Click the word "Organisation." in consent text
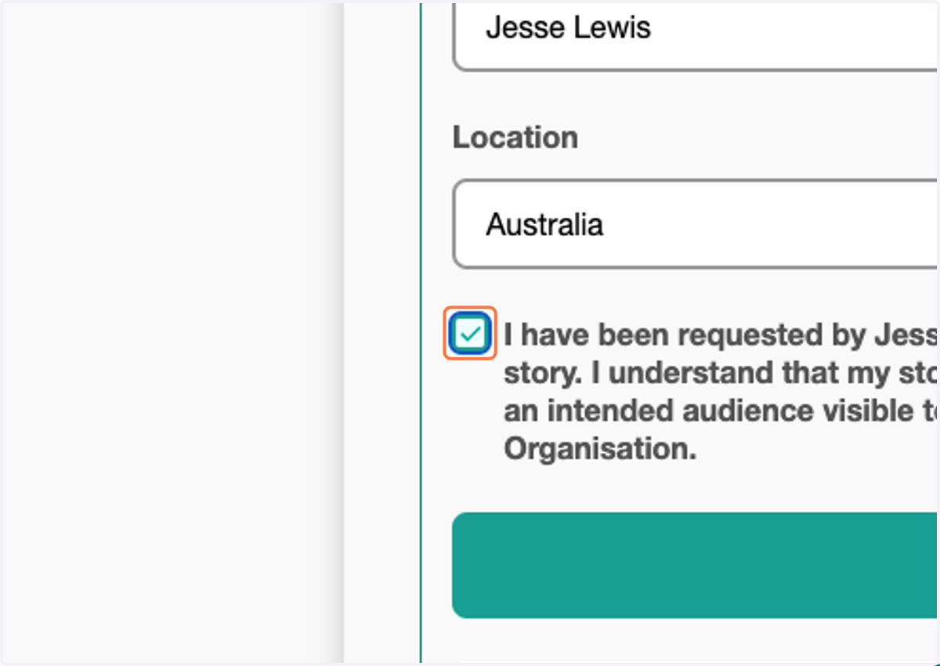The width and height of the screenshot is (940, 666). [600, 449]
